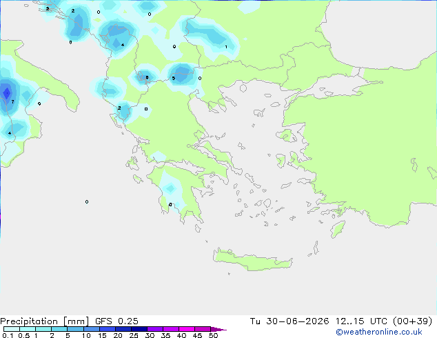Image resolution: width=437 pixels, height=338 pixels.
Task: Click the legend tick label '20'
Action: pyautogui.click(x=118, y=335)
